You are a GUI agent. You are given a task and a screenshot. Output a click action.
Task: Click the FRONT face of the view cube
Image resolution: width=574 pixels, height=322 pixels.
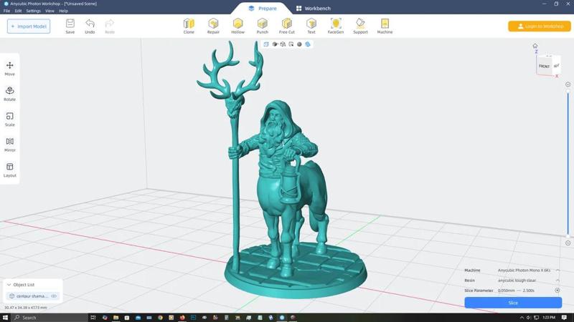coord(544,66)
